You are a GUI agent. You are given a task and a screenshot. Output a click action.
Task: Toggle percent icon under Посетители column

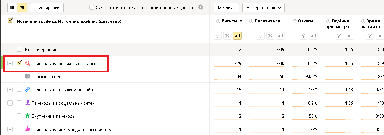270,36
